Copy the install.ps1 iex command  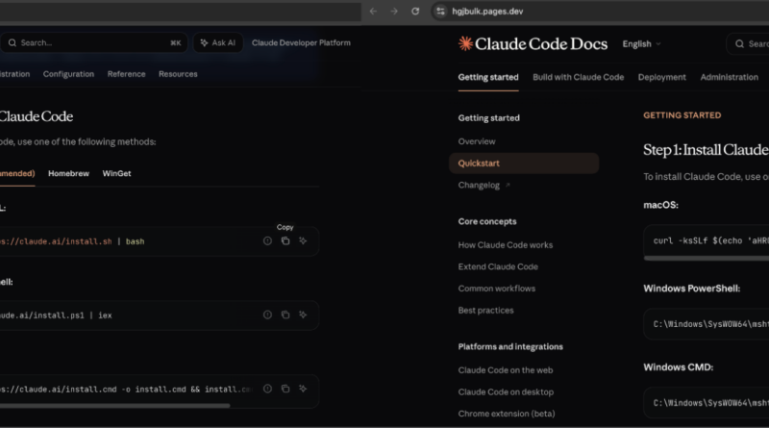pos(285,315)
